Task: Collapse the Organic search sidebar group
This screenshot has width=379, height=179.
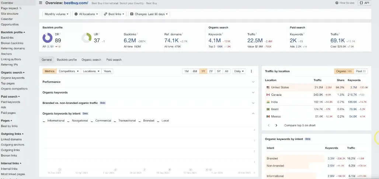Action: 13,73
